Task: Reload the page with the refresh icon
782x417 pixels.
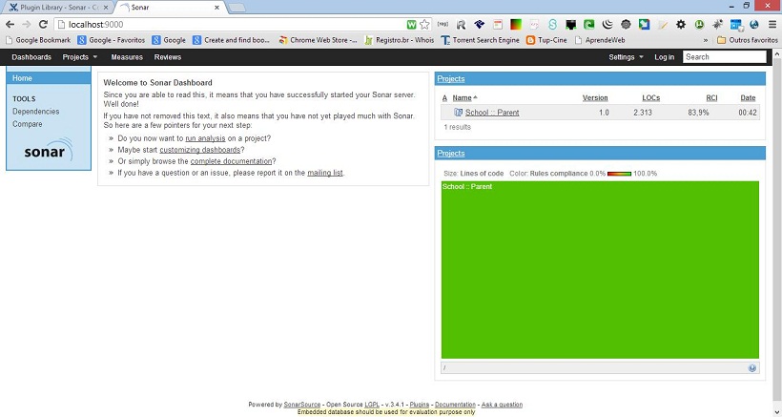Action: click(43, 24)
